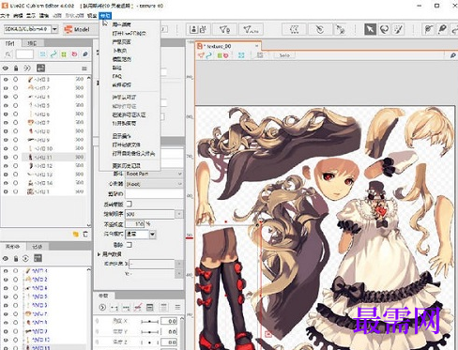458x350 pixels.
Task: Click the circled arrow icon in parameter toolbar
Action: tap(102, 308)
